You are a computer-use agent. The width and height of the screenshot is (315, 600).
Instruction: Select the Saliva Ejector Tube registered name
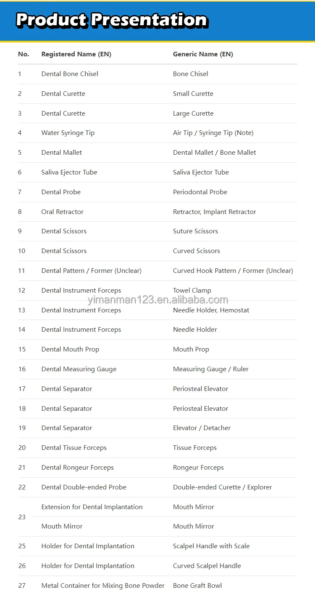[69, 172]
